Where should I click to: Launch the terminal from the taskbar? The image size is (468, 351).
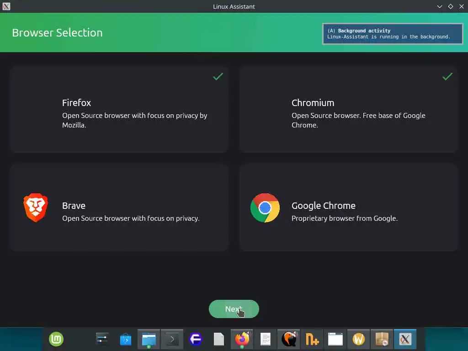tap(172, 340)
